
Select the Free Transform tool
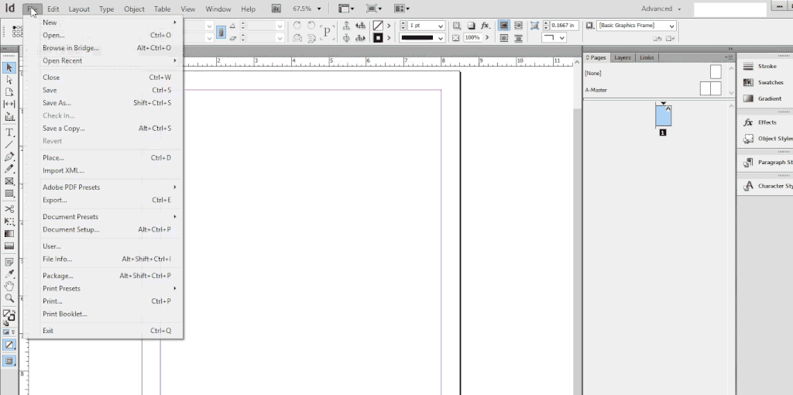[x=9, y=222]
